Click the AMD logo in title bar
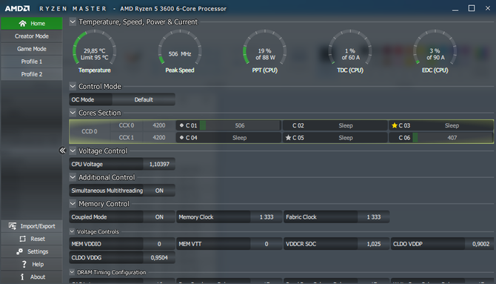Screen dimensions: 496x284 18,9
